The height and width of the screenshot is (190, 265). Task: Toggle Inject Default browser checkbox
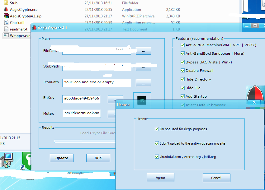[182, 105]
